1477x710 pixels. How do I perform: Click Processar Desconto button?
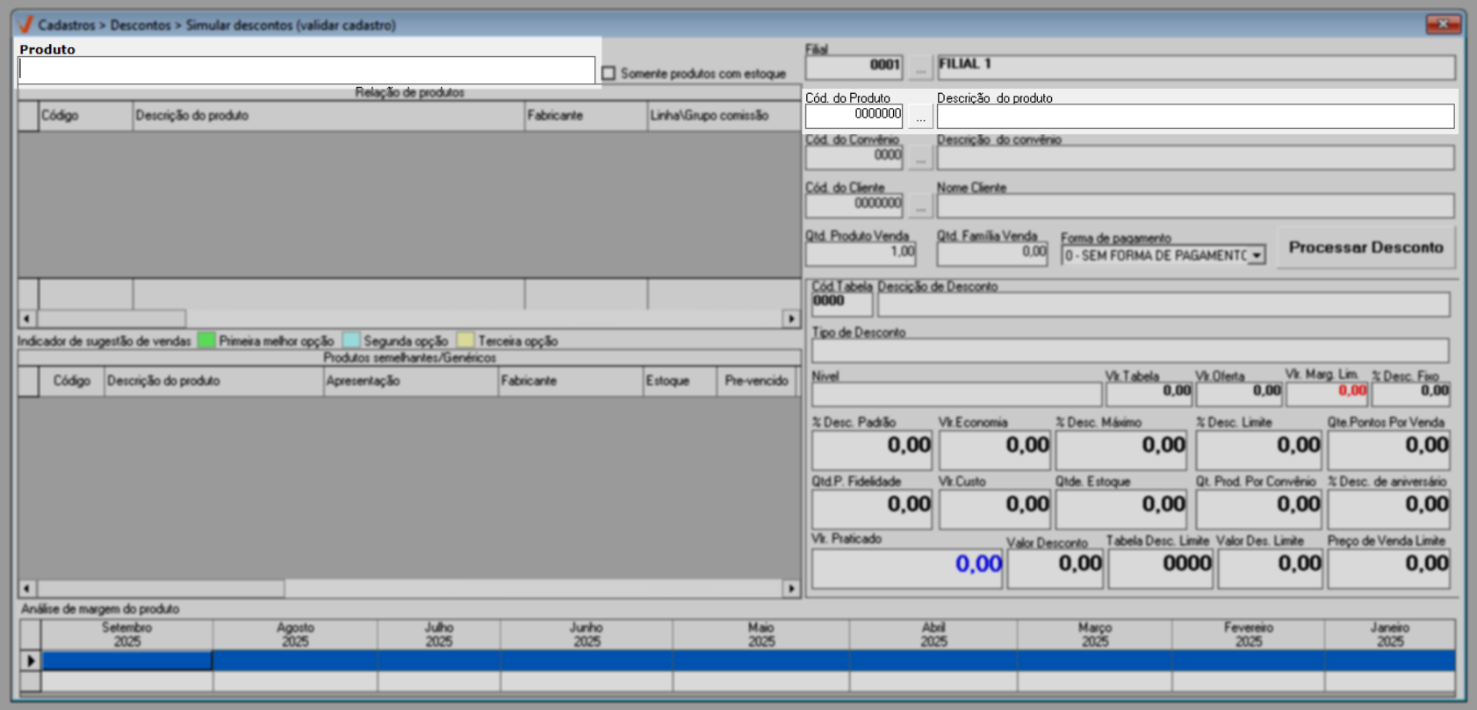click(1365, 247)
